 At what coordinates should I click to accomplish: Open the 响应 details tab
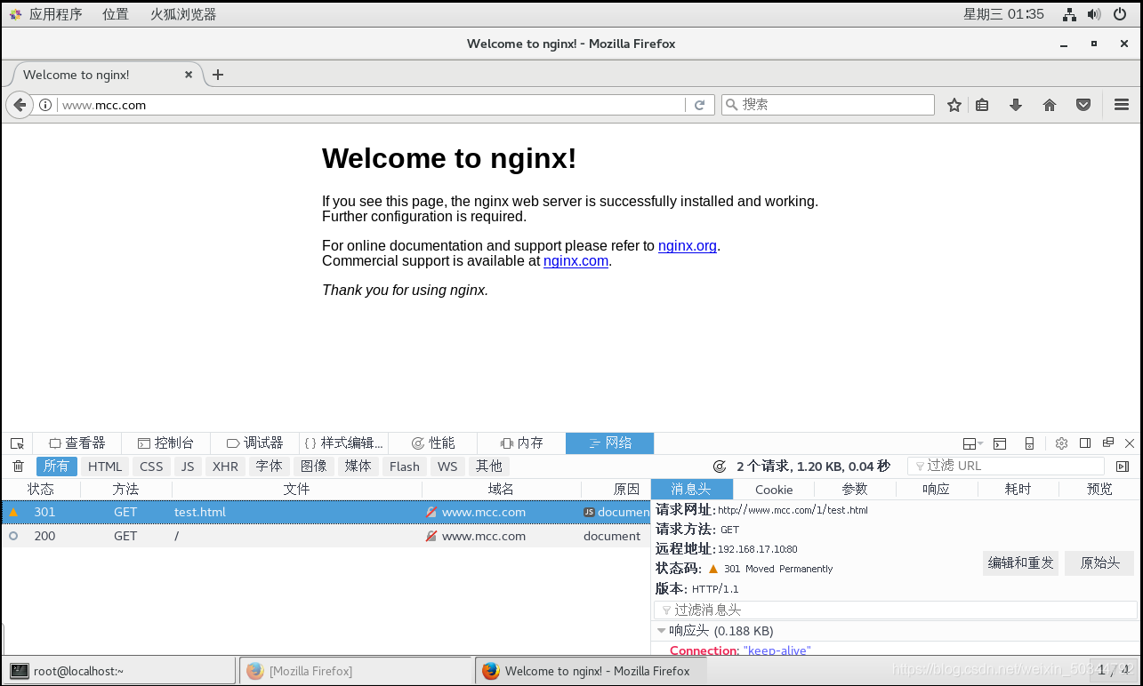tap(936, 490)
